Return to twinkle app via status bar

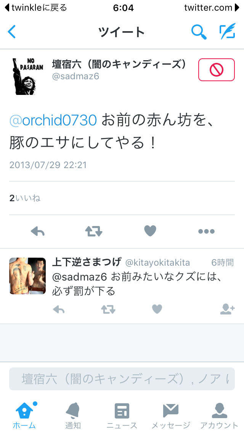tap(36, 8)
